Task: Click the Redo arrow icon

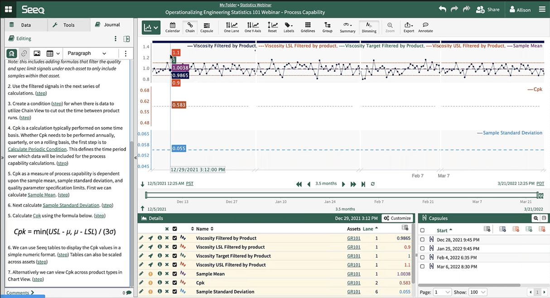Action: tap(454, 9)
